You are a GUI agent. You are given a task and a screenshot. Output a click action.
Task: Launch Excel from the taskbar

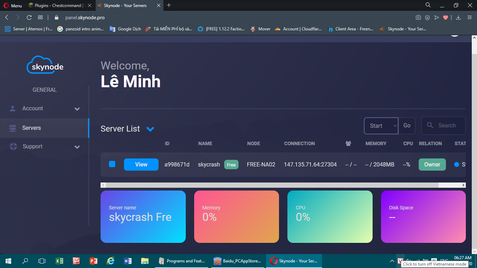pos(59,261)
